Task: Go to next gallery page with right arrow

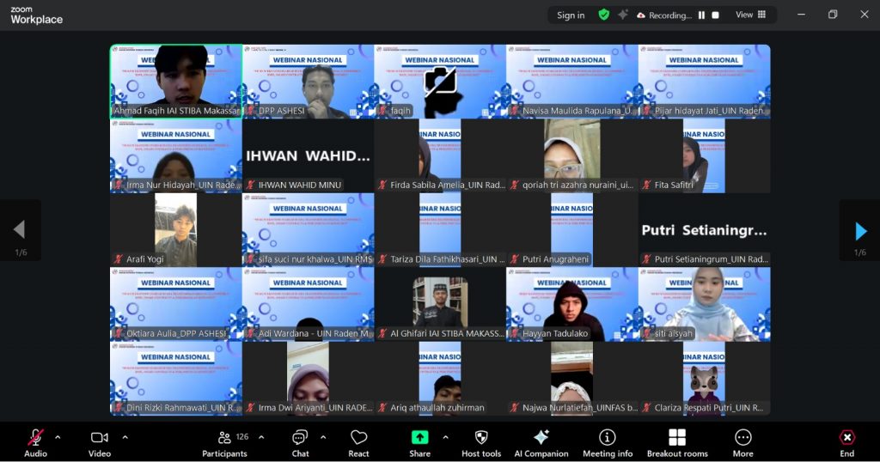Action: point(860,230)
